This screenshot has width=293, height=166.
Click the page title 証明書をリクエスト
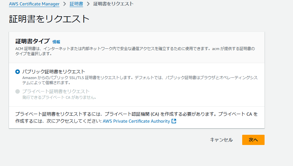pos(49,19)
